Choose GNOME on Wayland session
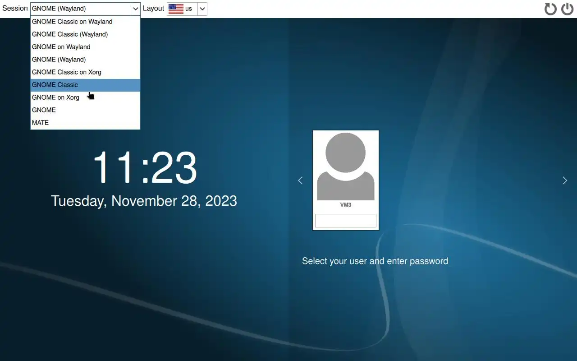The image size is (577, 361). (85, 47)
